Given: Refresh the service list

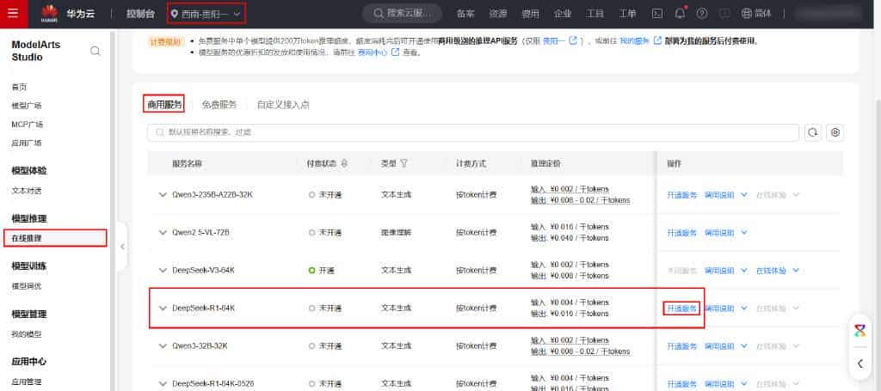Looking at the screenshot, I should pyautogui.click(x=812, y=132).
